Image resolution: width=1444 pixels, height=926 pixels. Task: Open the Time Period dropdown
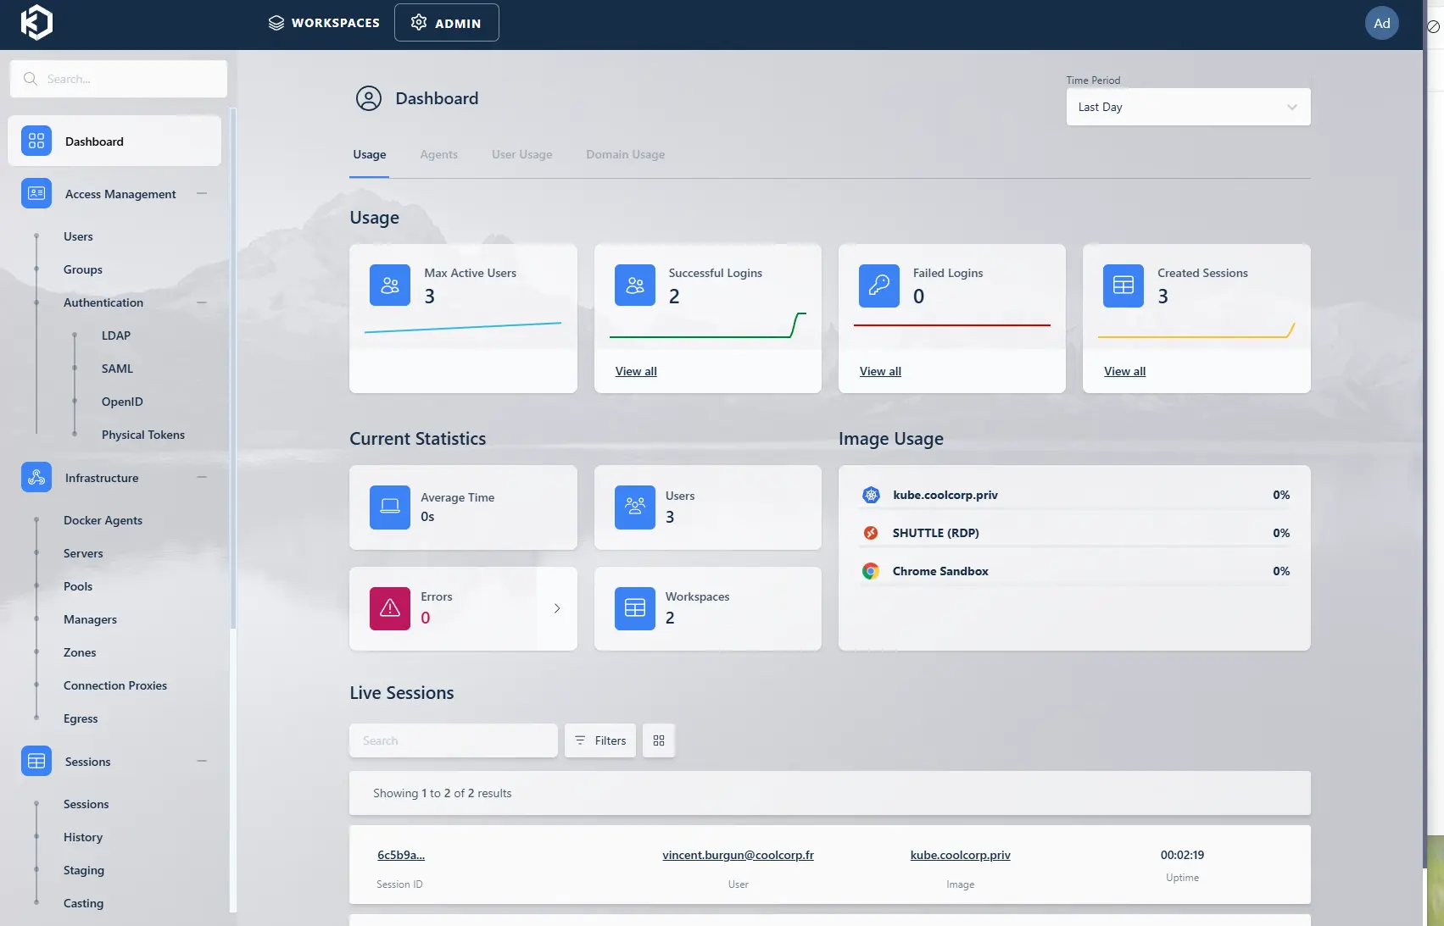[1187, 107]
